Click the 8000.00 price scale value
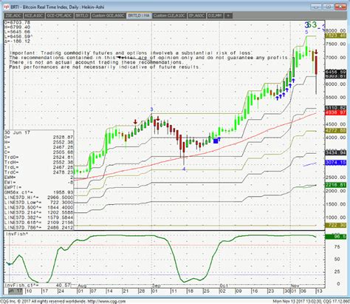 [336, 30]
